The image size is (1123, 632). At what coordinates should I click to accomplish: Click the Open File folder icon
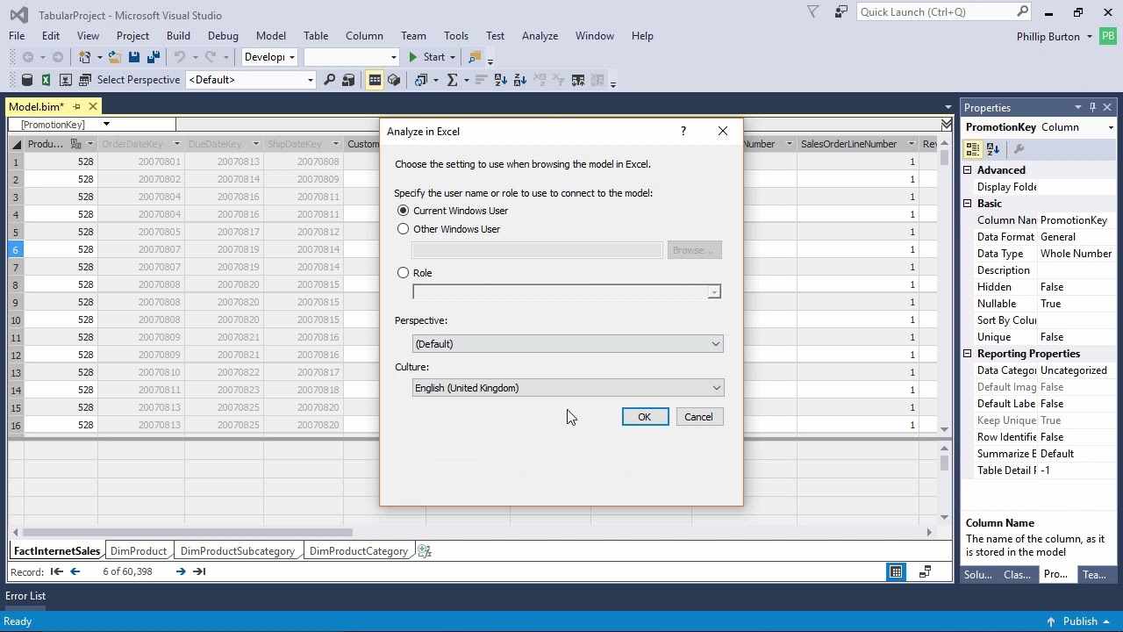(114, 57)
